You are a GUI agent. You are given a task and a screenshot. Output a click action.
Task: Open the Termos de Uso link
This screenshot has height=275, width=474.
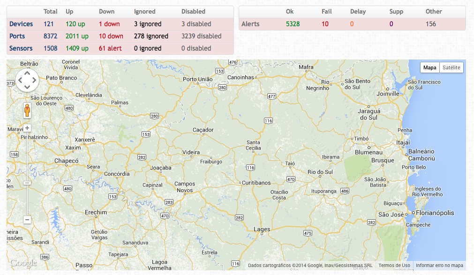coord(394,265)
